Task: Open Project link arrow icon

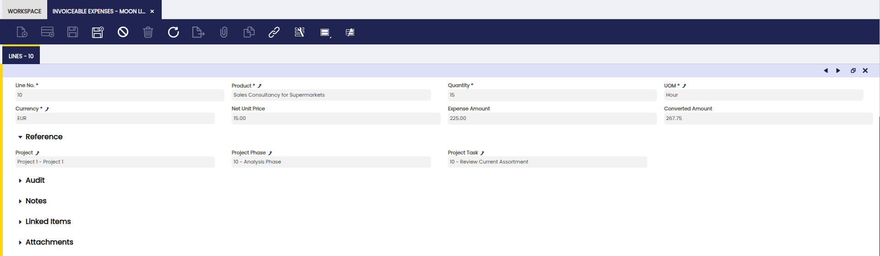Action: [37, 153]
